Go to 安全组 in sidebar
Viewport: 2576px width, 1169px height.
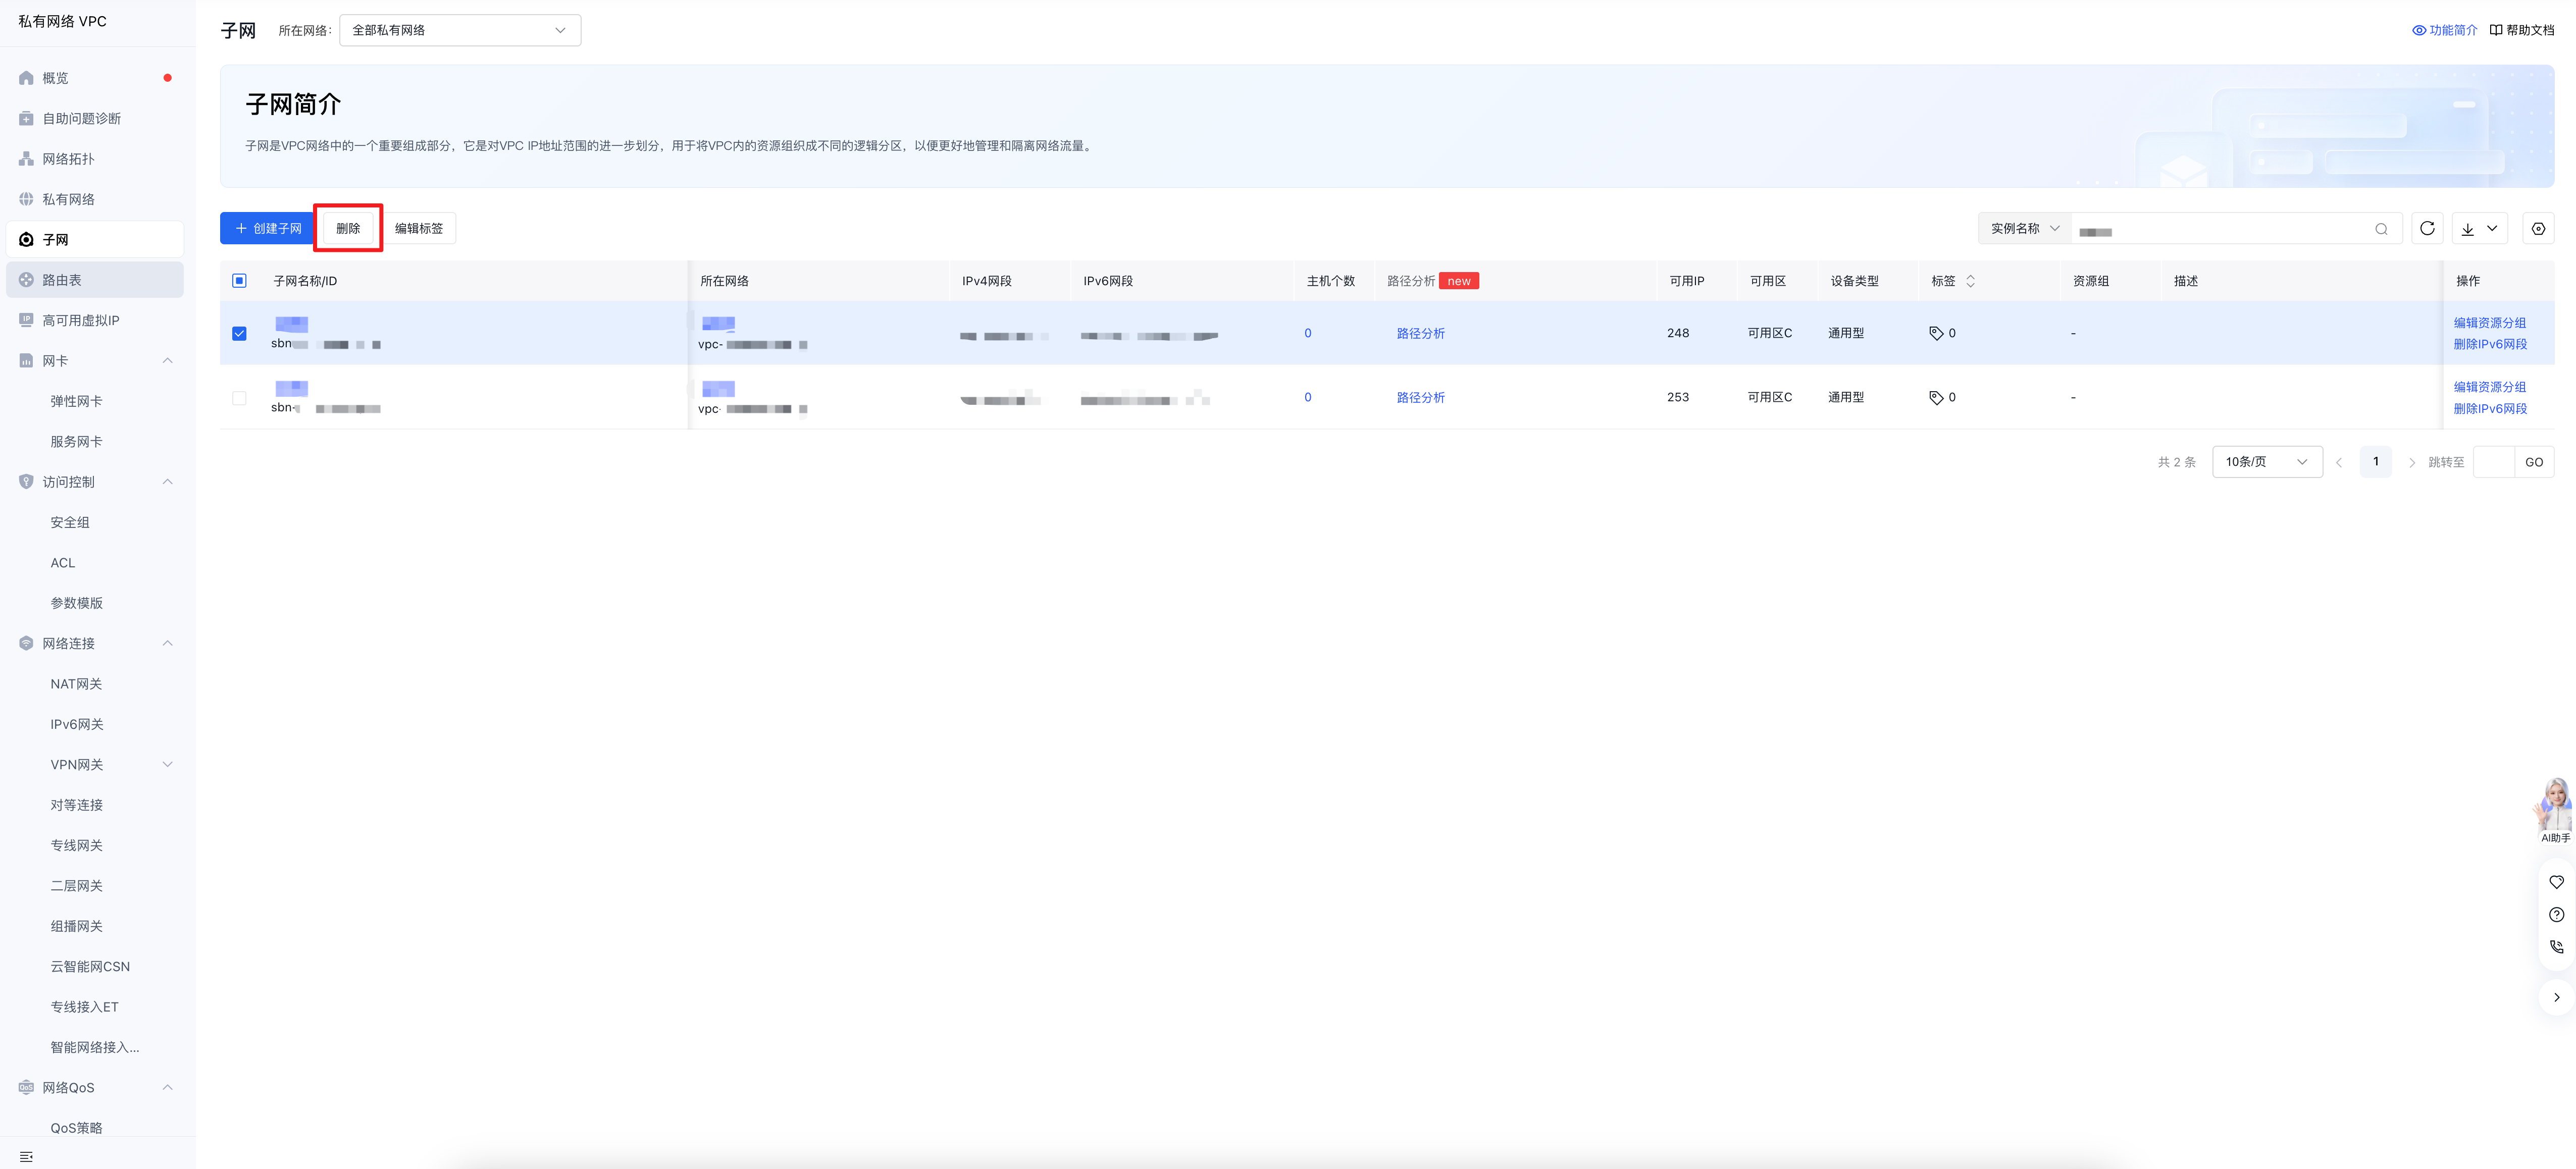click(x=70, y=522)
